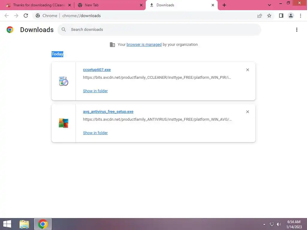Image resolution: width=307 pixels, height=230 pixels.
Task: Click the CCLEANER source URL text
Action: coord(157,78)
